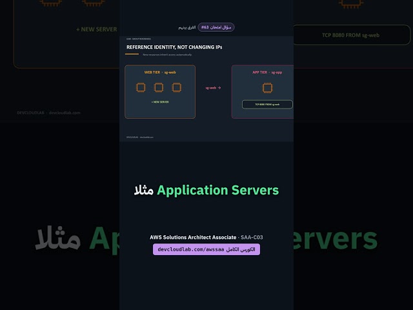The image size is (413, 310).
Task: Click the APP TIER · sg-app title
Action: pos(267,72)
